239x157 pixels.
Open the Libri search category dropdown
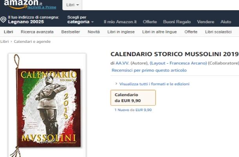(x=72, y=5)
